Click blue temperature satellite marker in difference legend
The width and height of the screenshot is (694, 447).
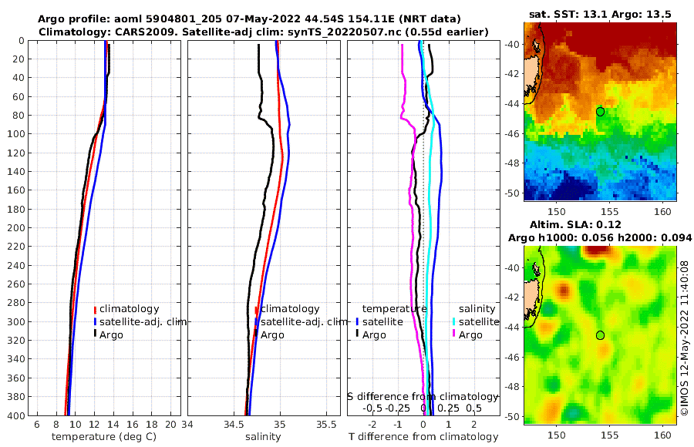[357, 321]
